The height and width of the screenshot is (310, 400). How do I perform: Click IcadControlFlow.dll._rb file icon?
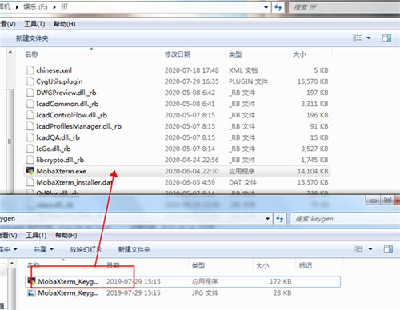coord(30,115)
